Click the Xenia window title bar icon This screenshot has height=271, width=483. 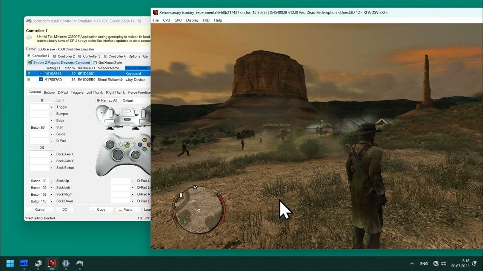coord(155,12)
